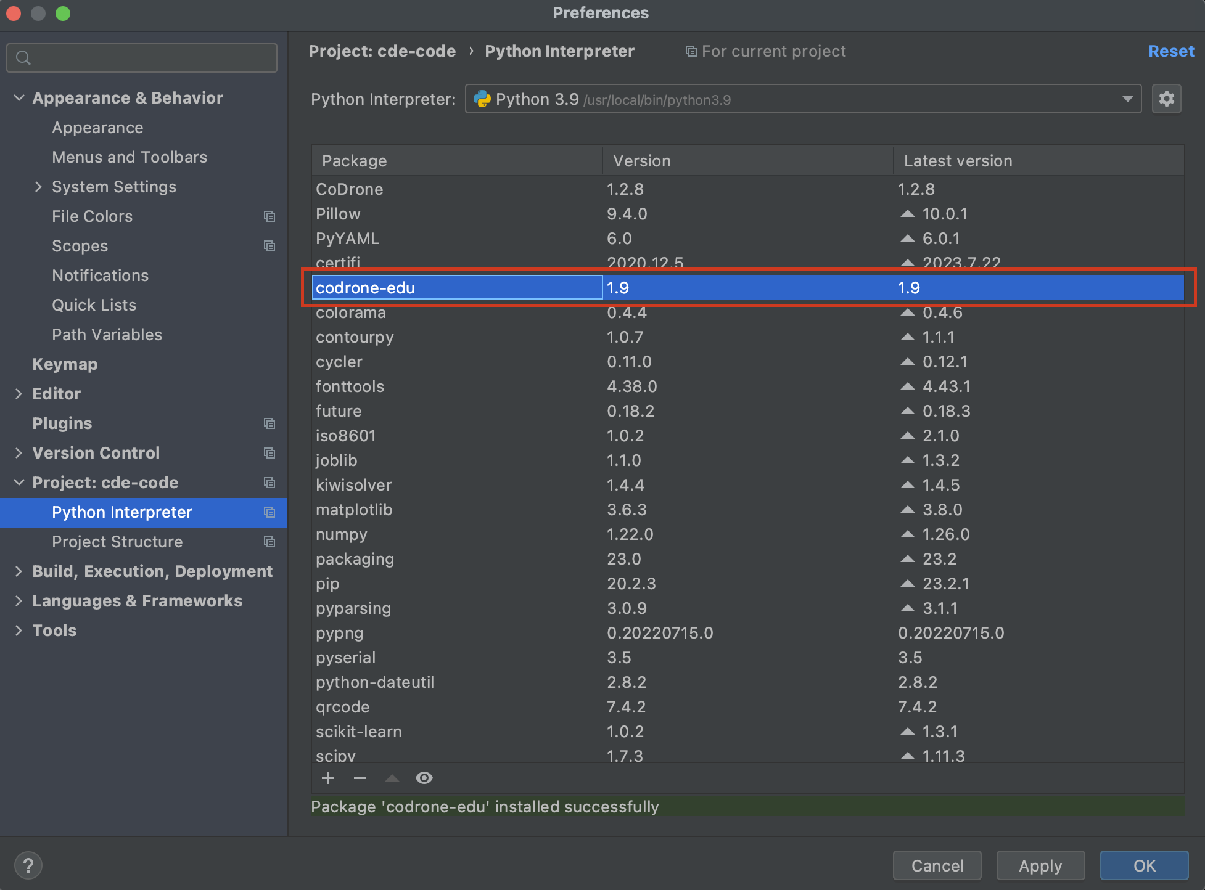Click the project icon beside File Colors
The width and height of the screenshot is (1205, 890).
click(269, 216)
